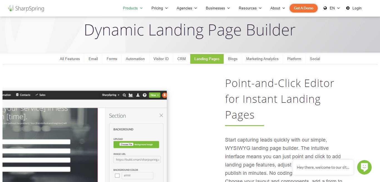The height and width of the screenshot is (182, 380).
Task: Open the CRM tab
Action: tap(182, 59)
